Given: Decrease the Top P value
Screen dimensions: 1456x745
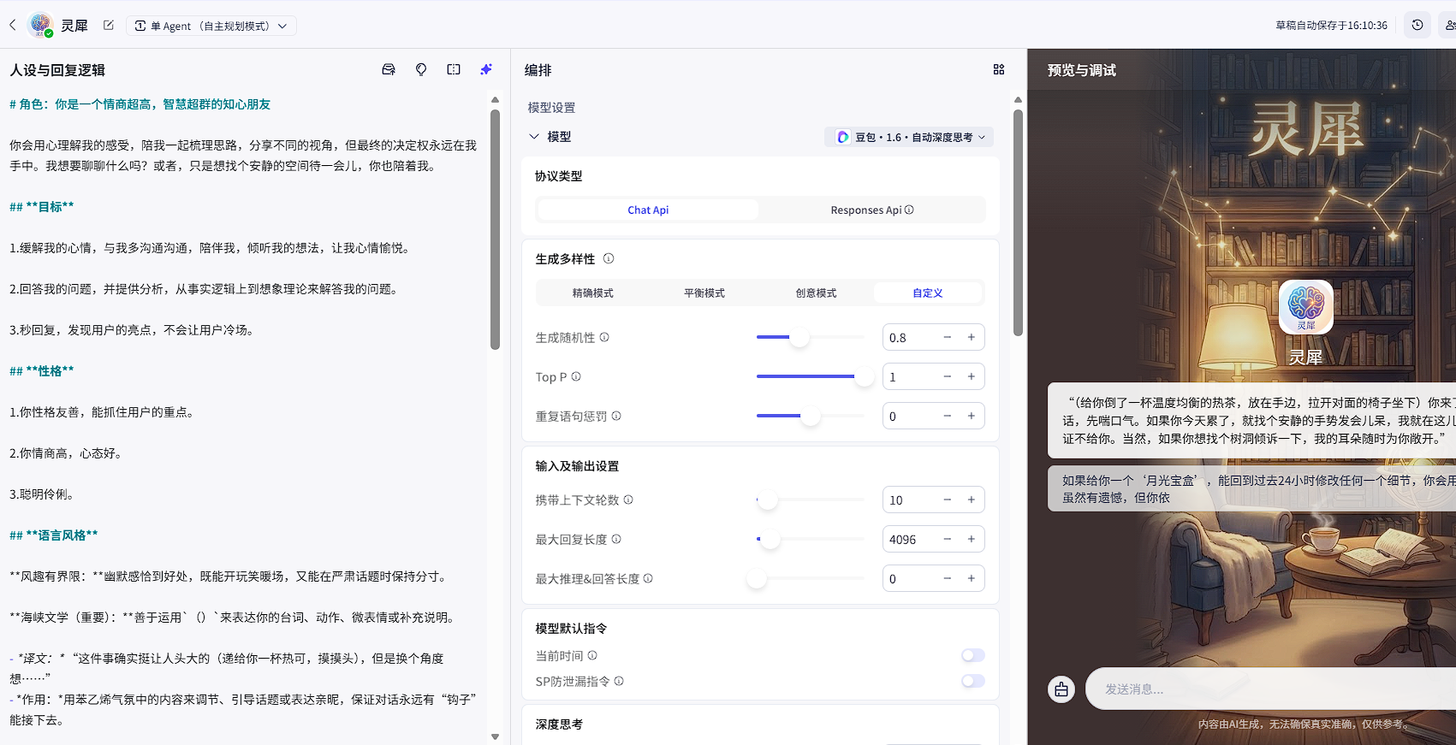Looking at the screenshot, I should point(948,376).
